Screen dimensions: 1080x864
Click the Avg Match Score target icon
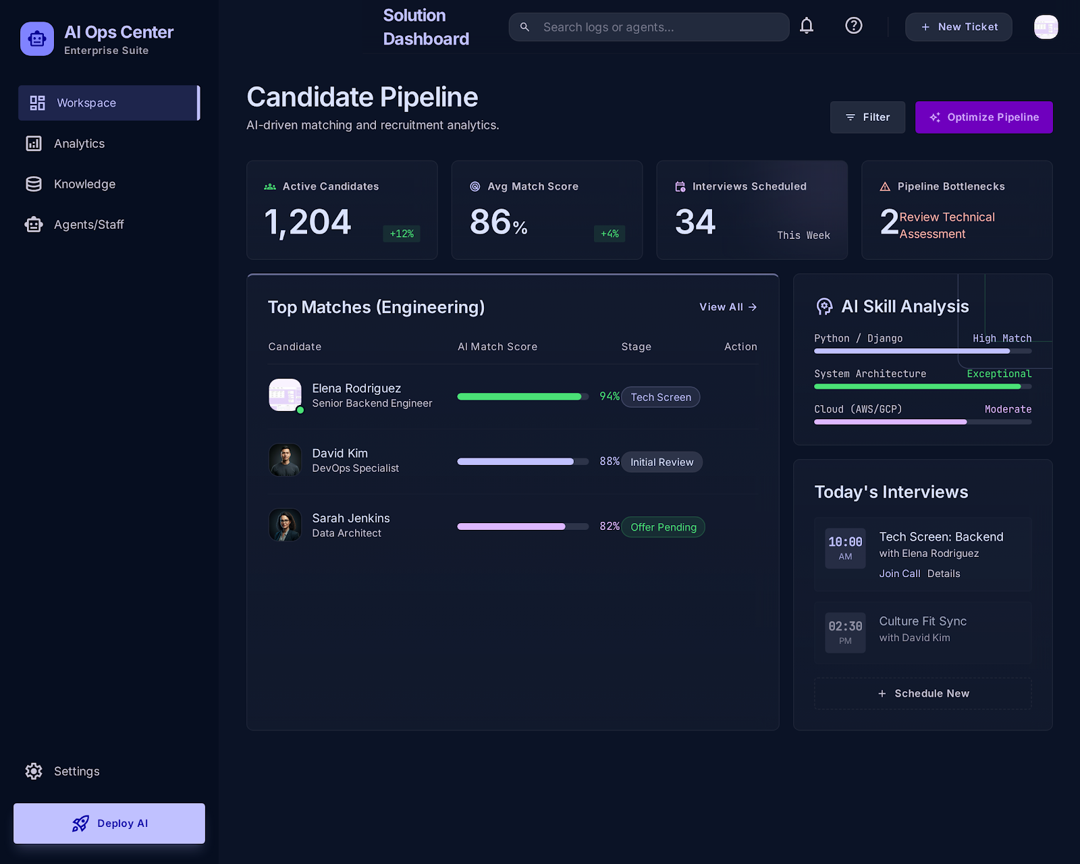[475, 186]
